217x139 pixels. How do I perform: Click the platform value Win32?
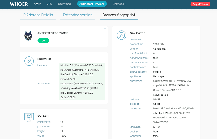pyautogui.click(x=157, y=99)
